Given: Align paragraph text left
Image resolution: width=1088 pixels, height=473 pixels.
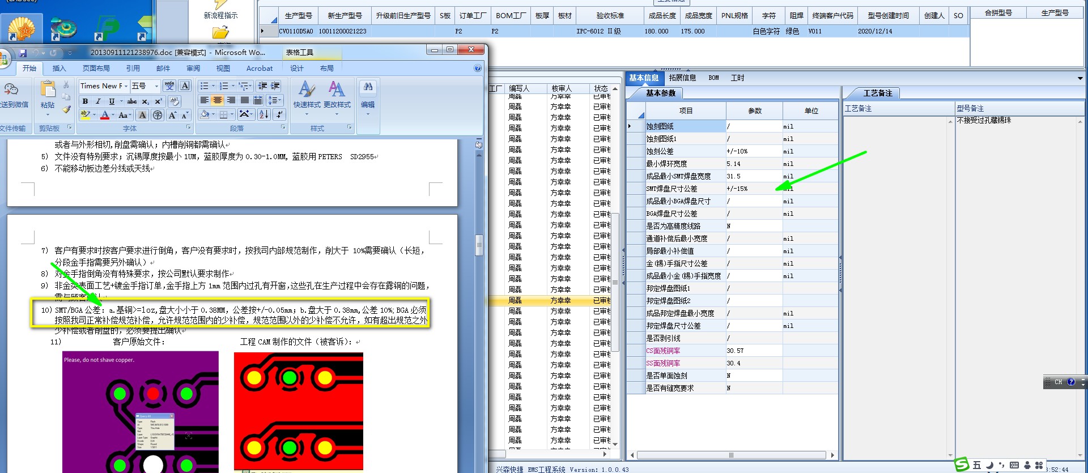Looking at the screenshot, I should click(x=204, y=100).
